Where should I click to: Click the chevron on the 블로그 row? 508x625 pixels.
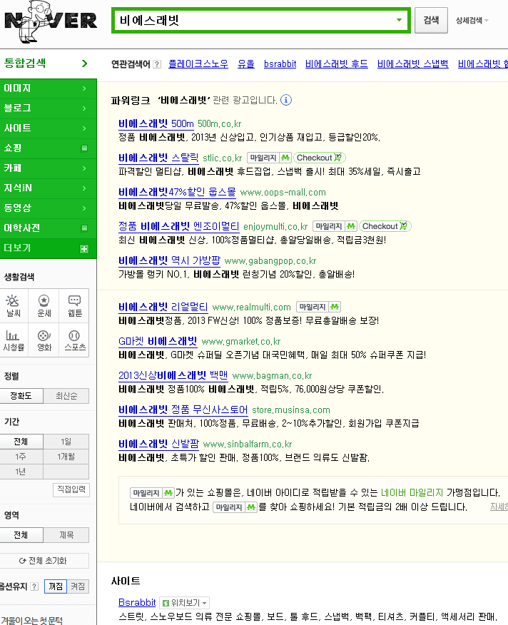click(84, 108)
